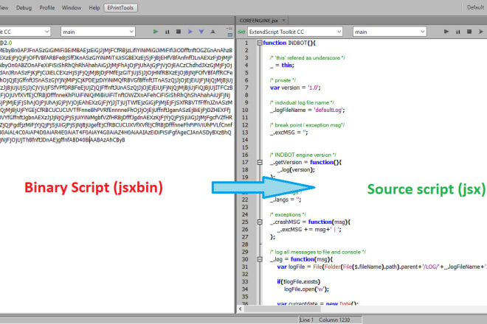Open the Window menu
This screenshot has height=324, width=487.
(x=72, y=8)
